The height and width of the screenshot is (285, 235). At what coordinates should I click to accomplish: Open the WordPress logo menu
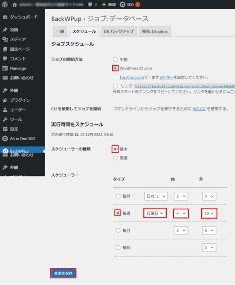point(5,4)
